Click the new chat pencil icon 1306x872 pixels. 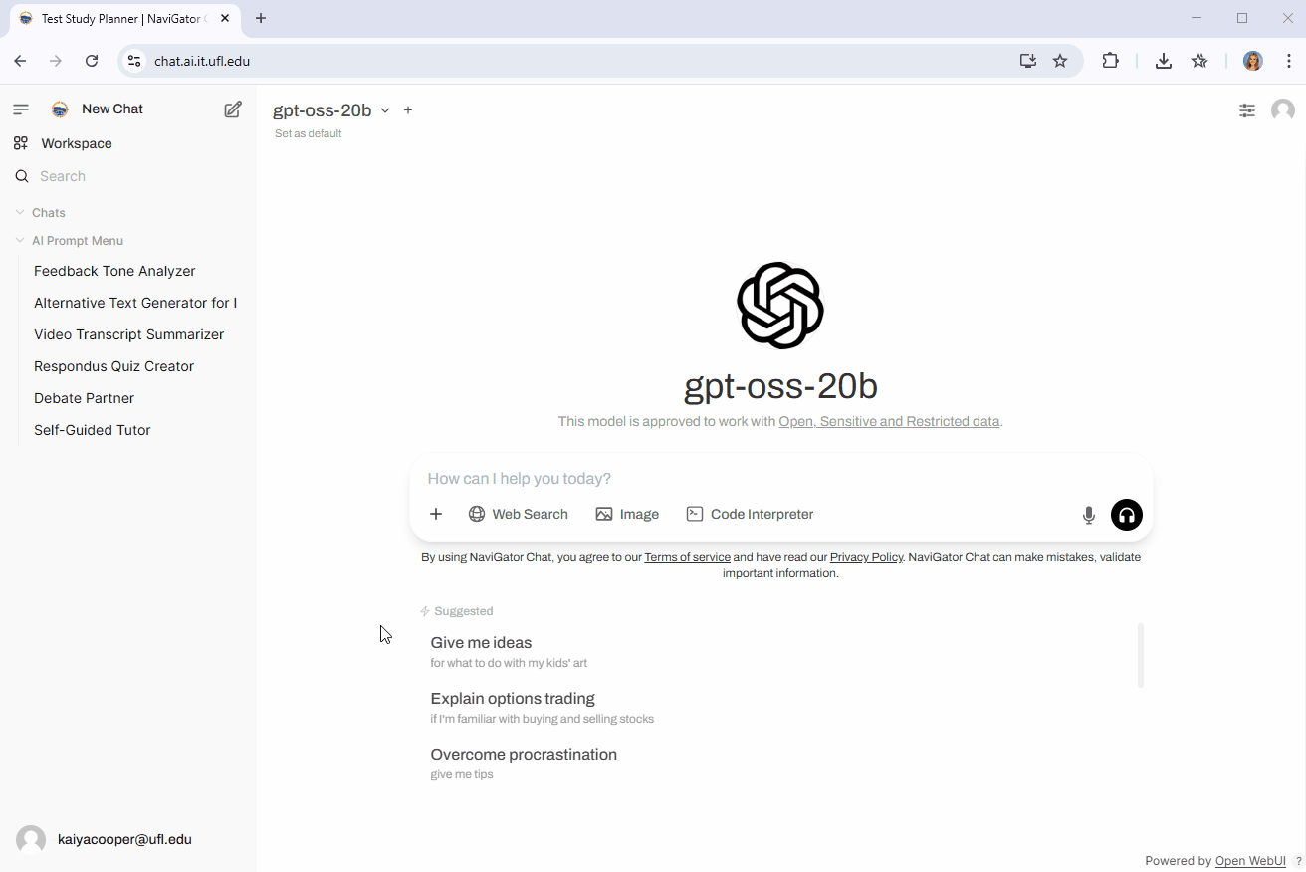(x=233, y=109)
